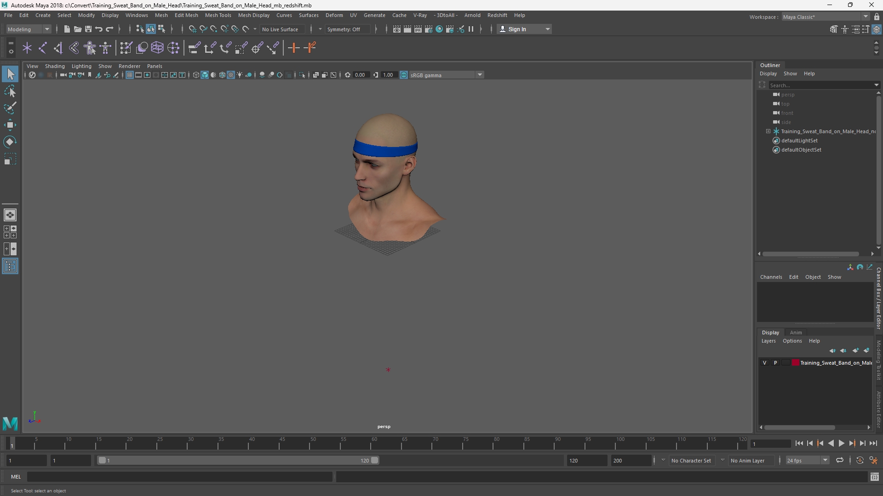The height and width of the screenshot is (496, 883).
Task: Click the Quick Rig character shelf icon
Action: (x=90, y=48)
